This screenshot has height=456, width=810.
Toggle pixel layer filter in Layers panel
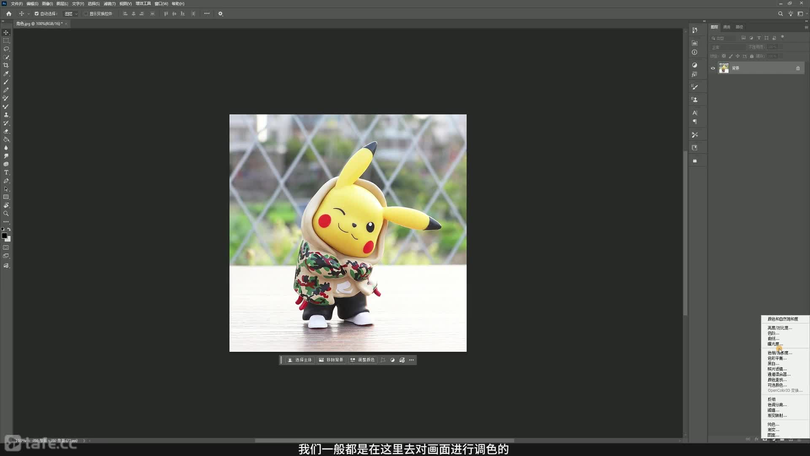coord(744,38)
